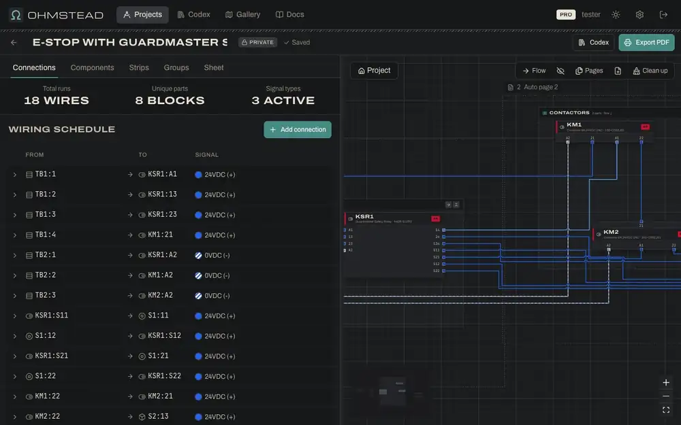The width and height of the screenshot is (681, 425).
Task: Click the A2 pin on KM1 contactor
Action: tap(568, 141)
